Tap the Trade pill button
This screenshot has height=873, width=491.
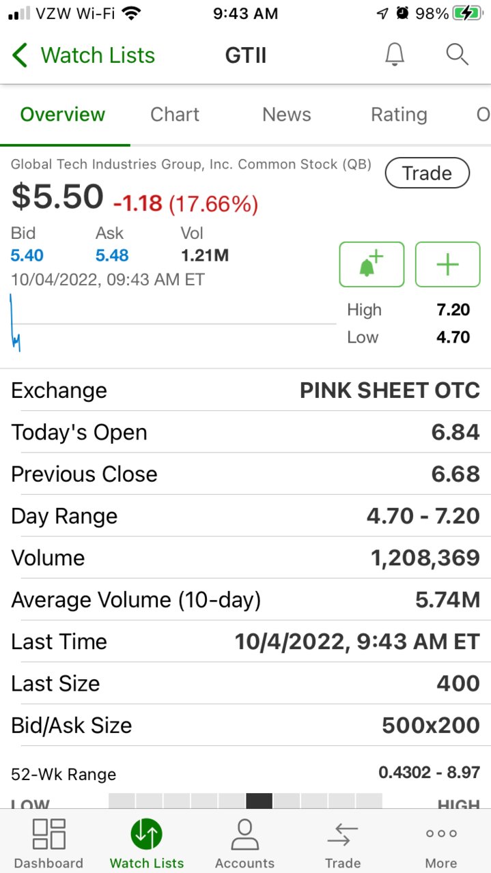pyautogui.click(x=427, y=173)
